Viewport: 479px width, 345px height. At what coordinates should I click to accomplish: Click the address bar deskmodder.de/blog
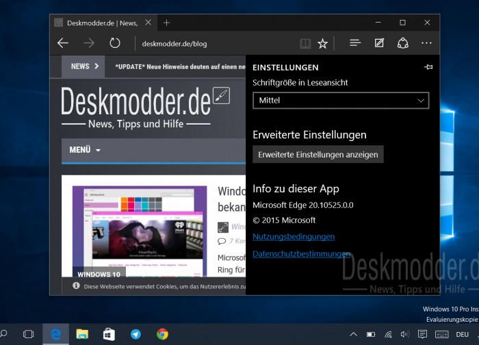point(174,44)
